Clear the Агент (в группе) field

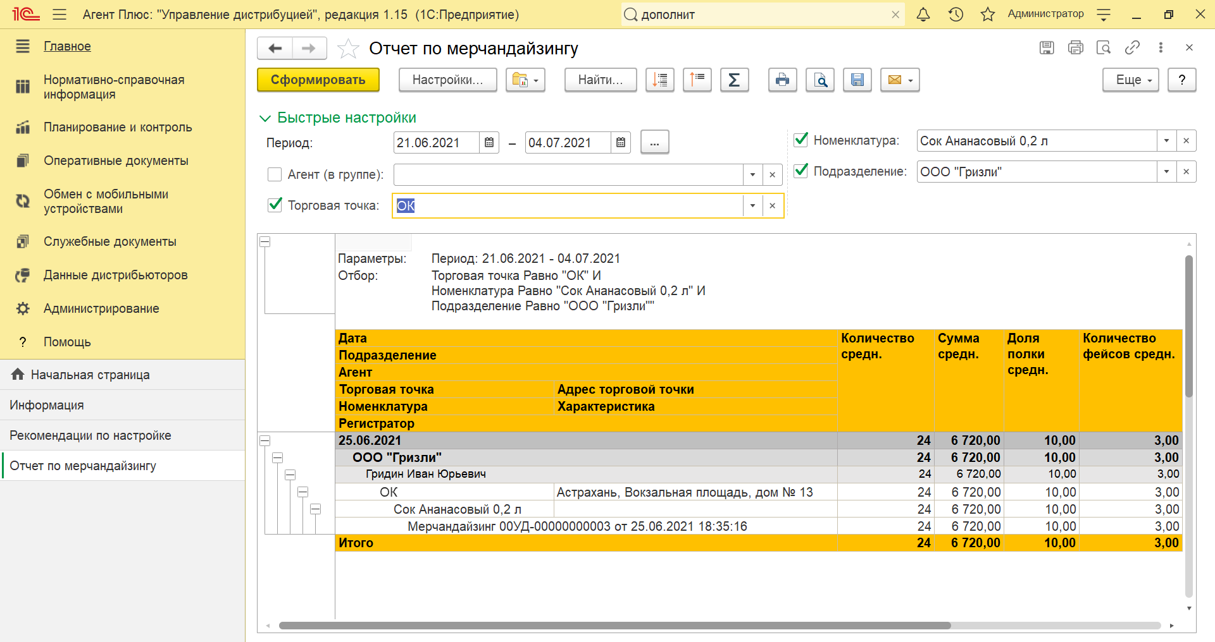click(x=772, y=175)
